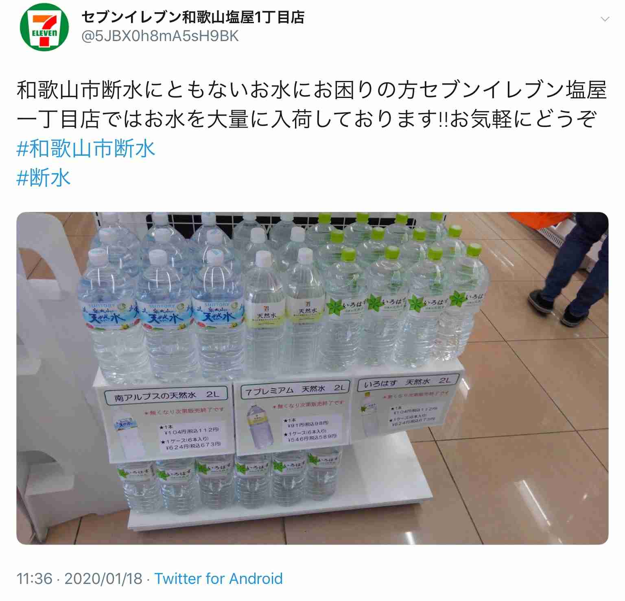View the attached water bottles photo
625x601 pixels.
312,378
